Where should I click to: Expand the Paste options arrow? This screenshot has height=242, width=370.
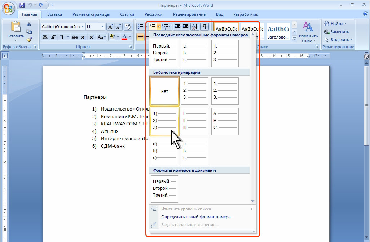click(16, 41)
